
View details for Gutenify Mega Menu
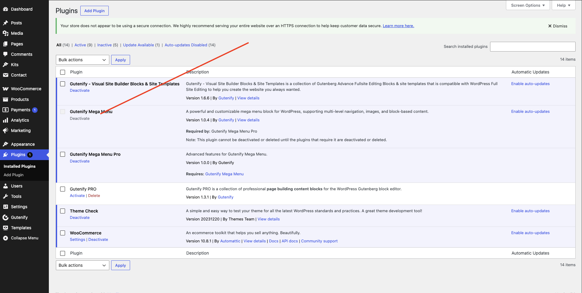(x=248, y=120)
